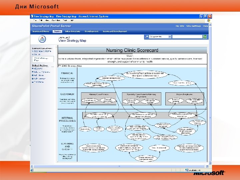Click the vertical scrollbar up arrow
Viewport: 240px width, 180px height.
click(210, 25)
